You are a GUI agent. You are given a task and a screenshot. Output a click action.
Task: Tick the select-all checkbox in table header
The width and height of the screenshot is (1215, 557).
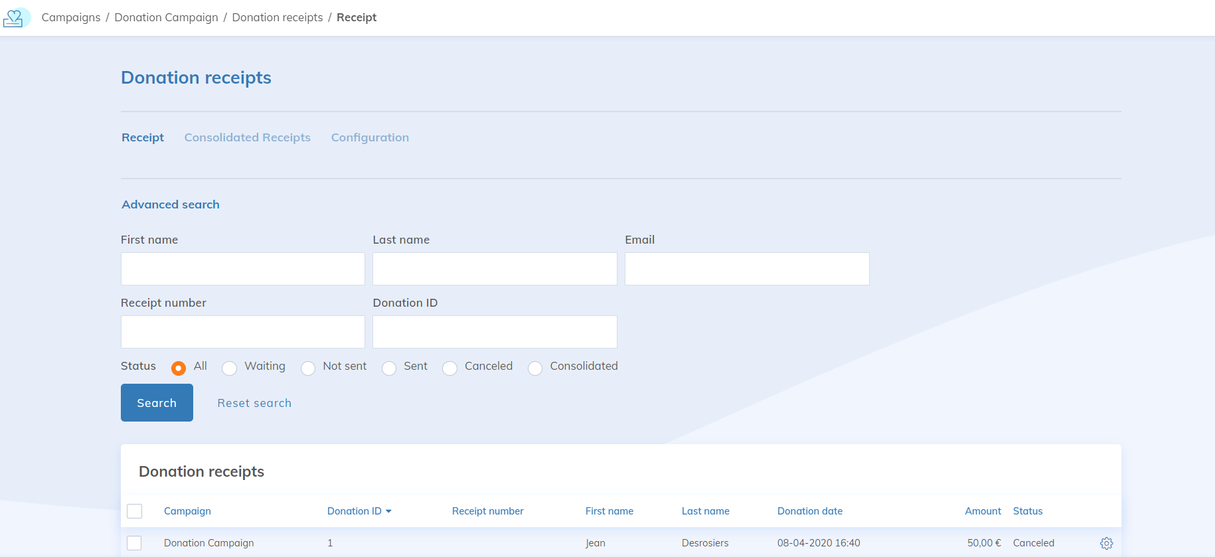click(x=135, y=511)
